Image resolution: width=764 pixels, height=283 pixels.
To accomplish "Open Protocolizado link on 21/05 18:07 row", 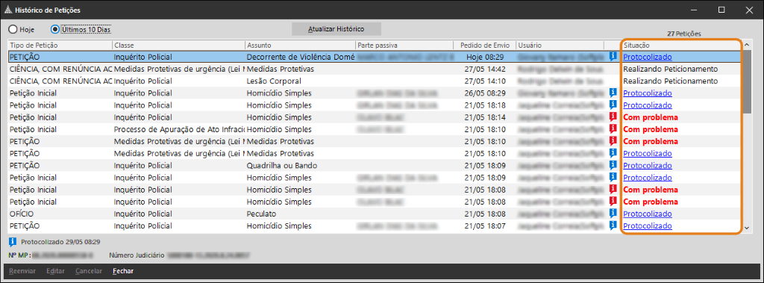I will tap(648, 226).
